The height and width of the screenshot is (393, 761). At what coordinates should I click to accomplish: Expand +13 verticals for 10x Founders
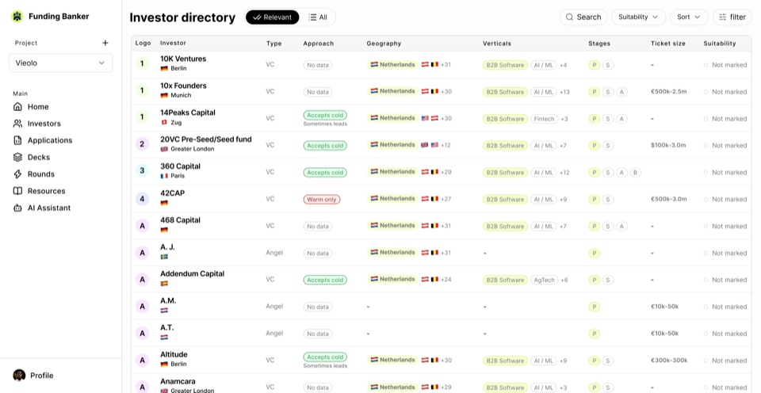pyautogui.click(x=564, y=92)
